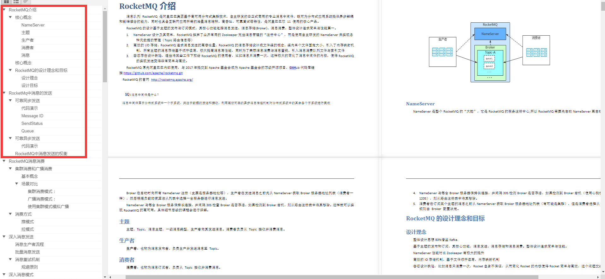Select the 消息 outline entry
Image resolution: width=605 pixels, height=279 pixels.
coord(26,55)
